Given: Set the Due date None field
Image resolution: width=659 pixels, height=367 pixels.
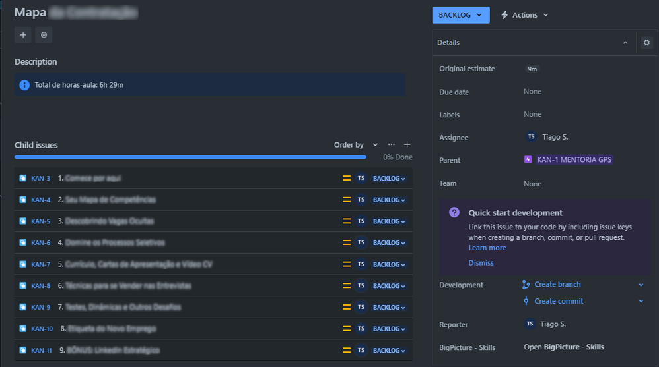Looking at the screenshot, I should tap(532, 92).
